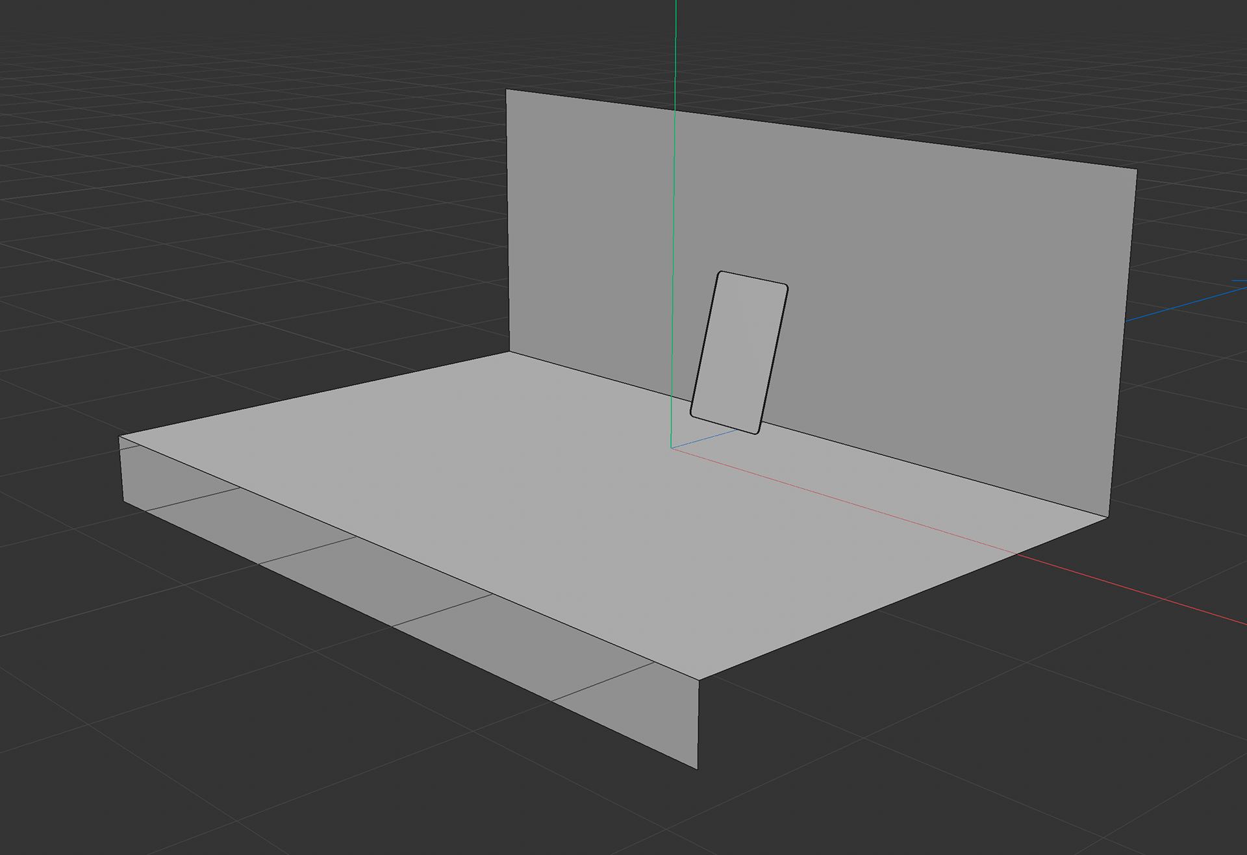
Task: Click empty grid area in the bottom-left viewport
Action: tap(162, 747)
